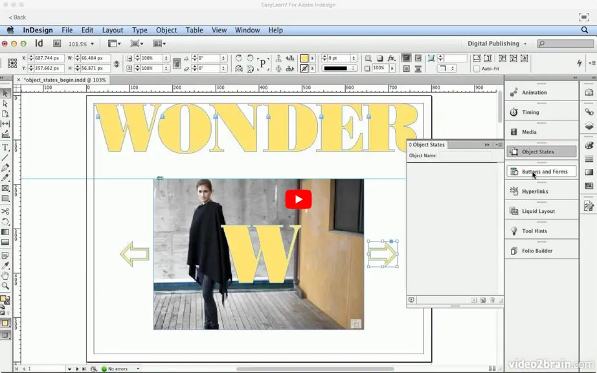Open the Media panel
The height and width of the screenshot is (373, 597).
click(x=541, y=132)
